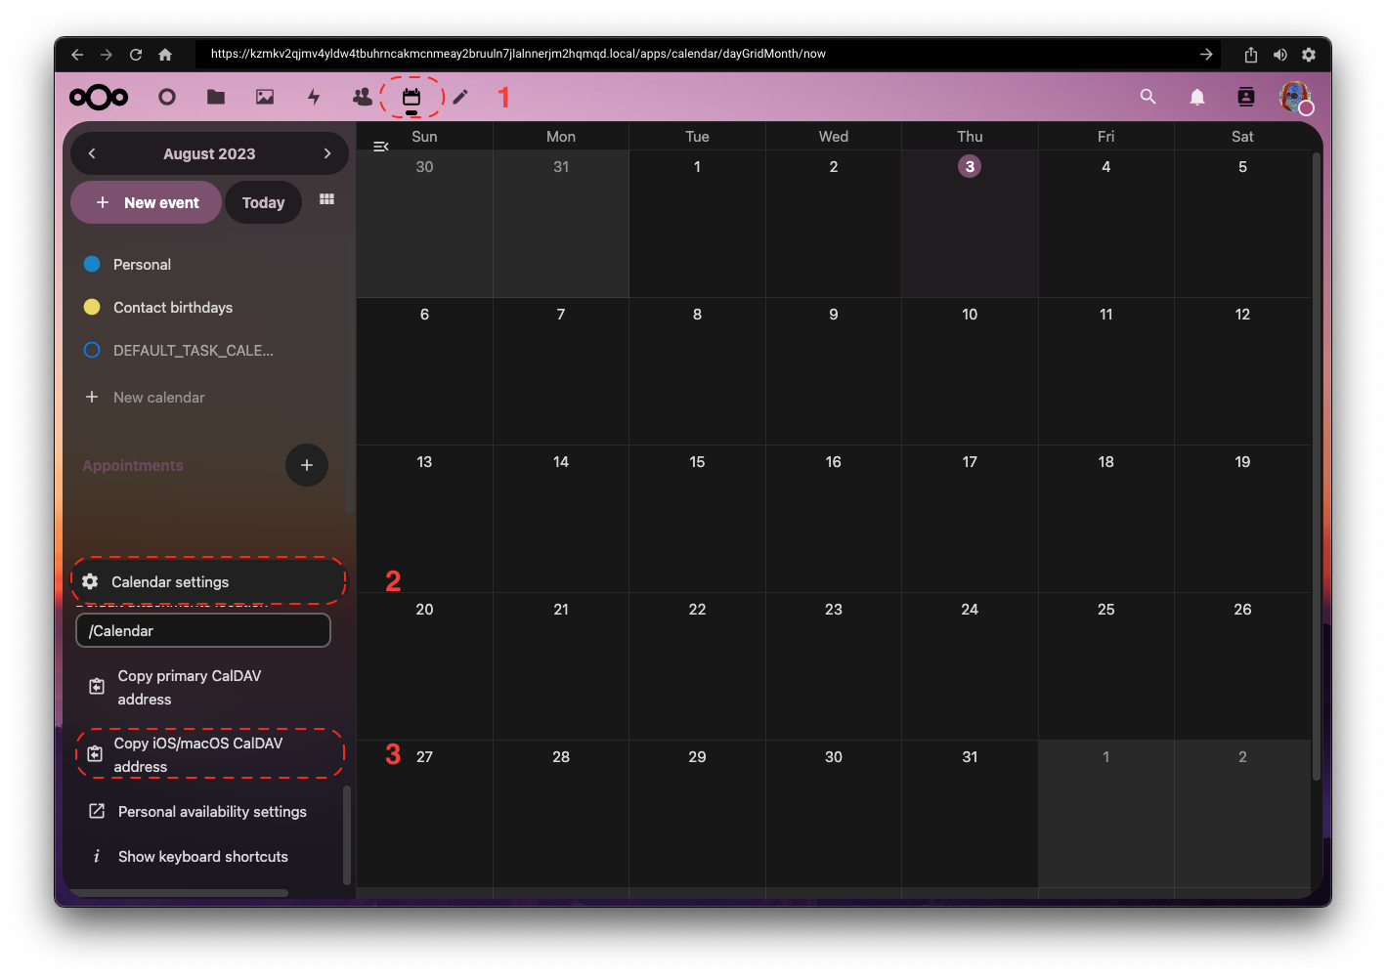Open the Activity lightning bolt icon
The height and width of the screenshot is (979, 1386).
[x=314, y=97]
